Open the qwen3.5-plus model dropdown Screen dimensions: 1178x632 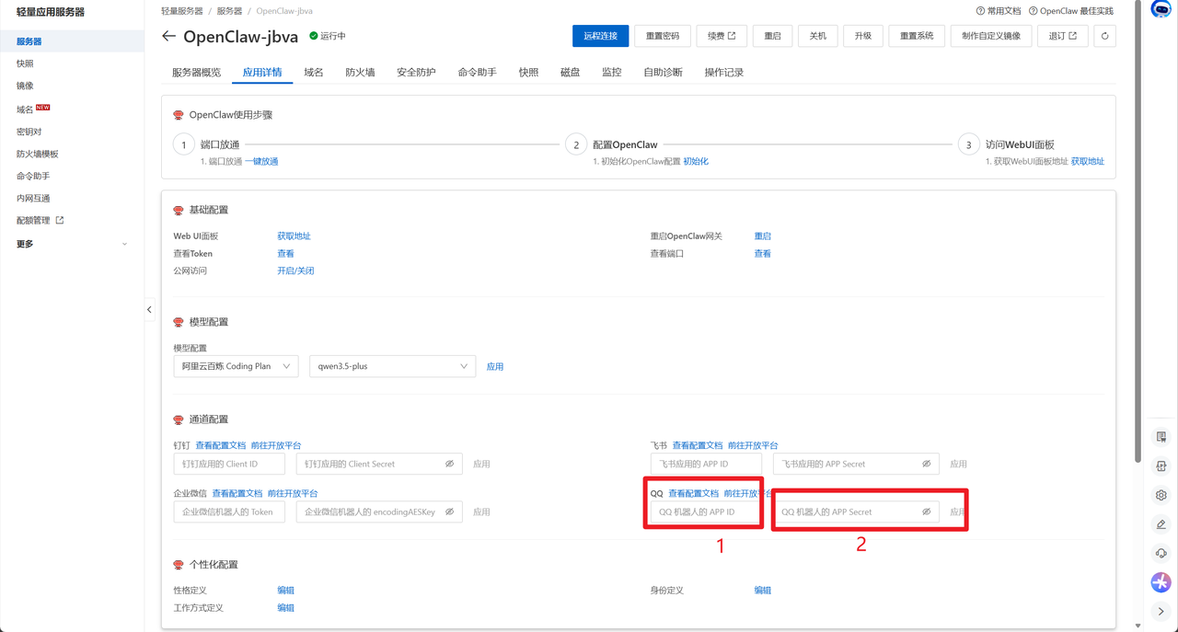pos(392,366)
